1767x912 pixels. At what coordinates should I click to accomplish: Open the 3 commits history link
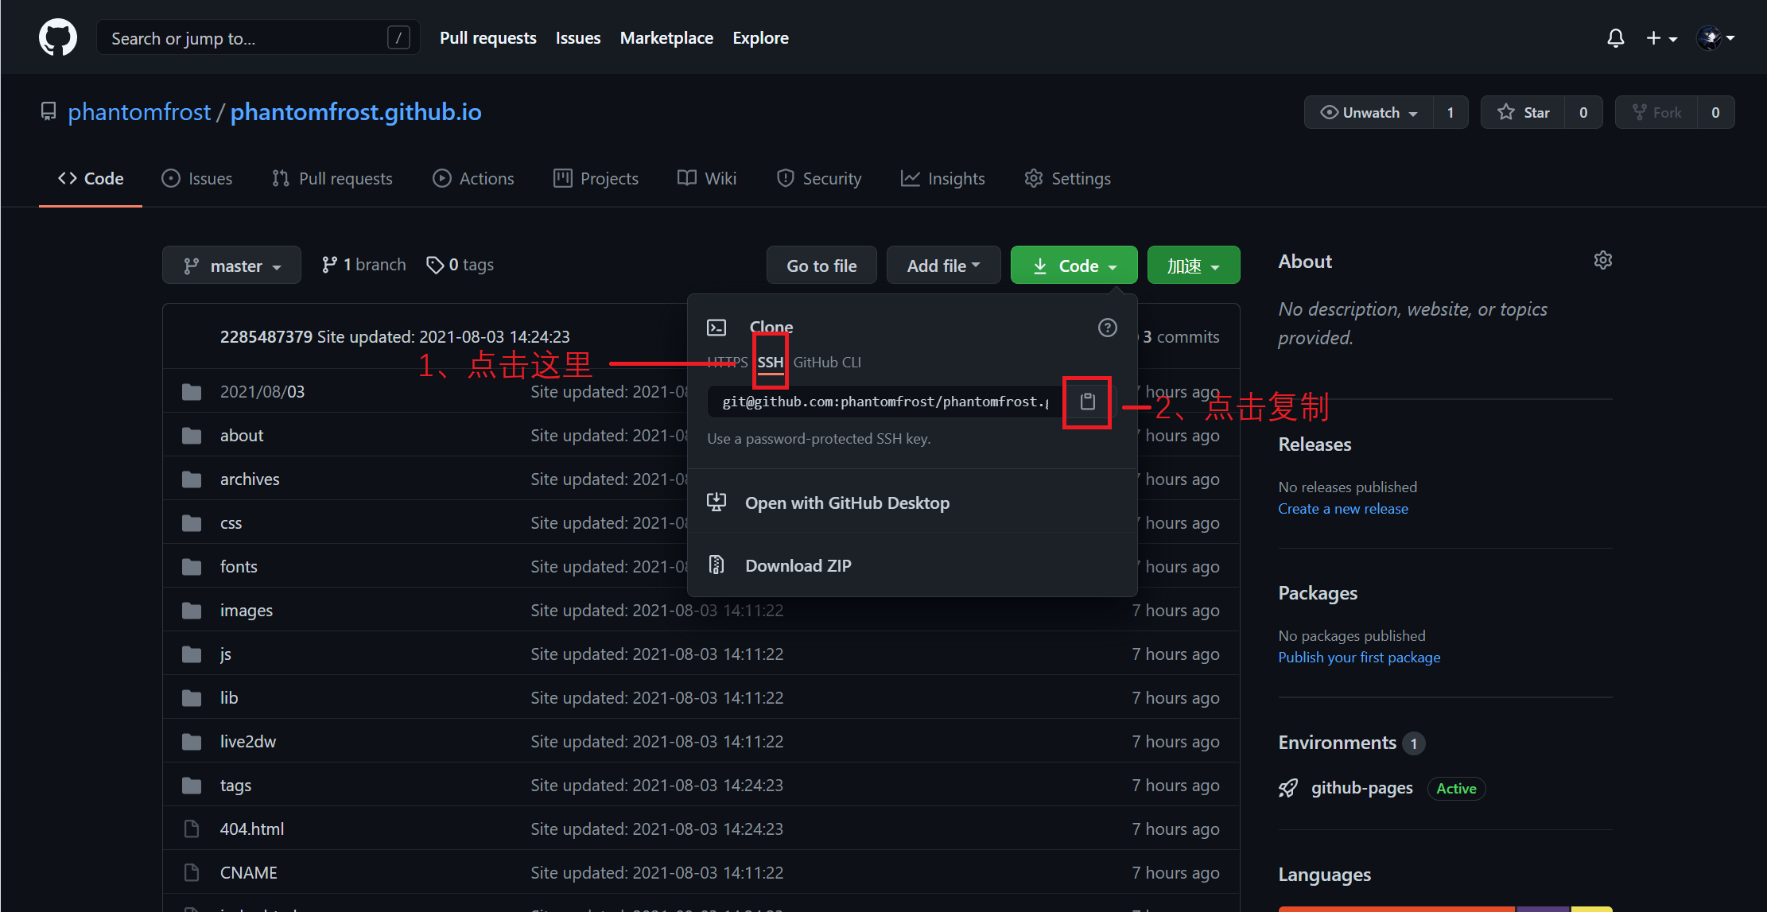[x=1181, y=336]
